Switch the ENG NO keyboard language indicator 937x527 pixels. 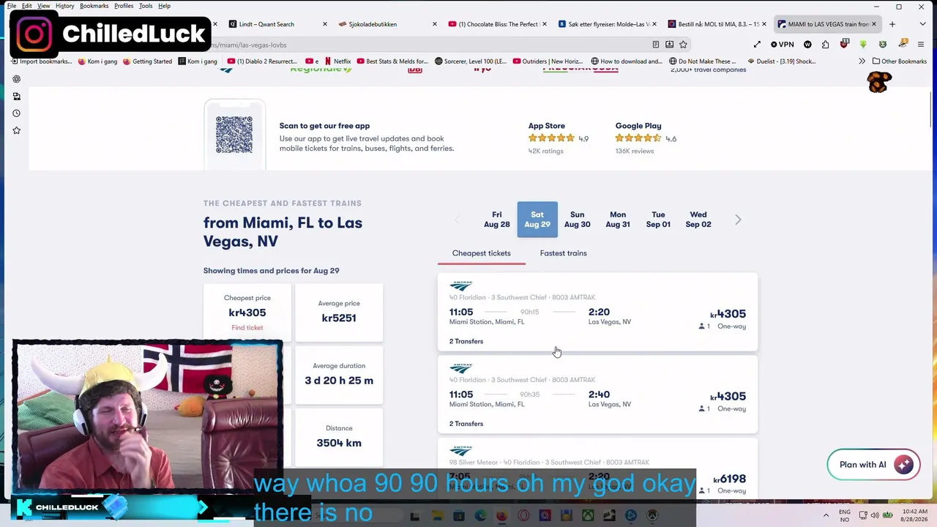click(x=845, y=516)
